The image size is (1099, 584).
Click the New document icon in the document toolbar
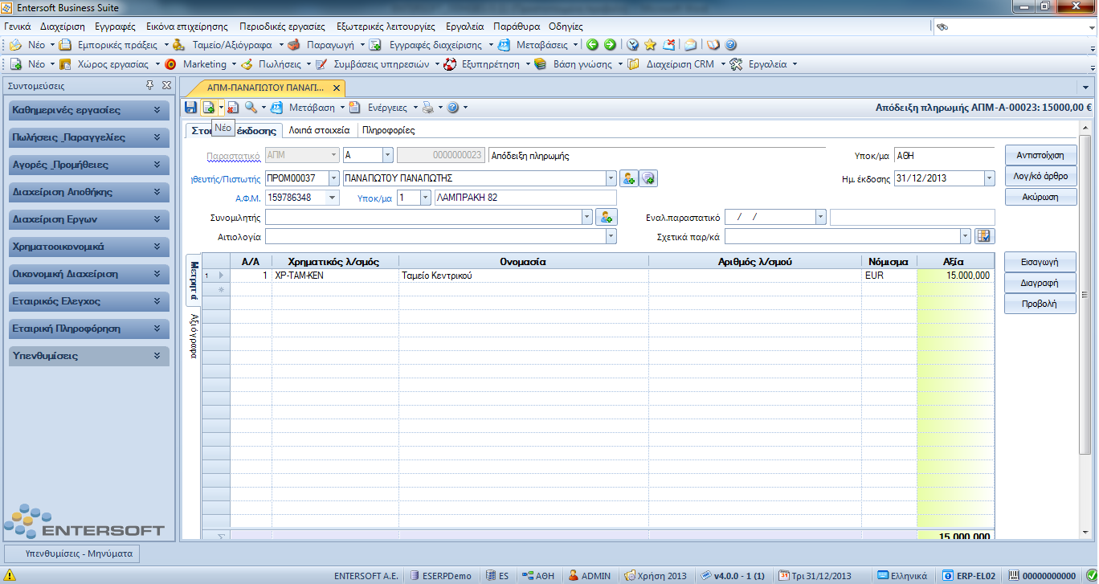click(x=208, y=107)
